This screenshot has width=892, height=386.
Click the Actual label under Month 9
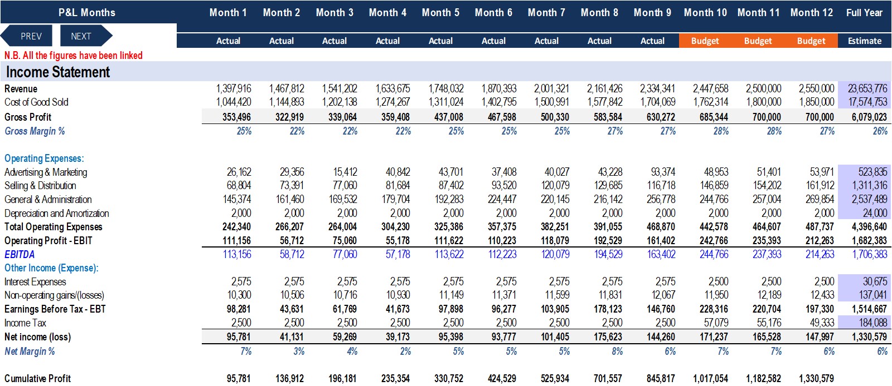pyautogui.click(x=652, y=41)
